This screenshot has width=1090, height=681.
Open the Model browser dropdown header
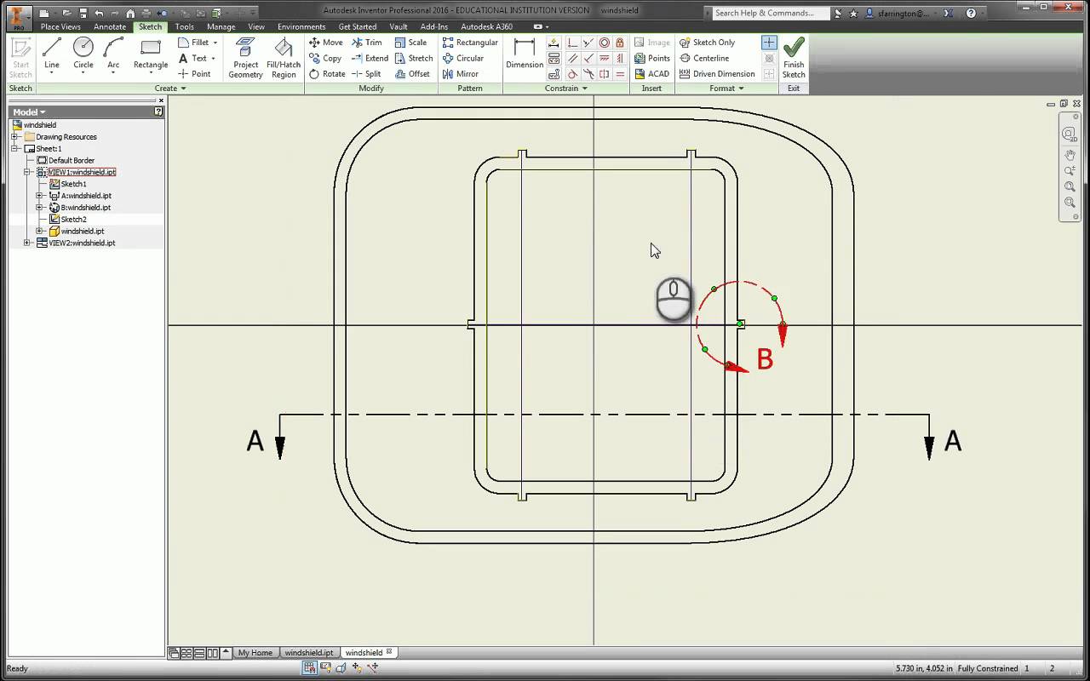[x=29, y=112]
